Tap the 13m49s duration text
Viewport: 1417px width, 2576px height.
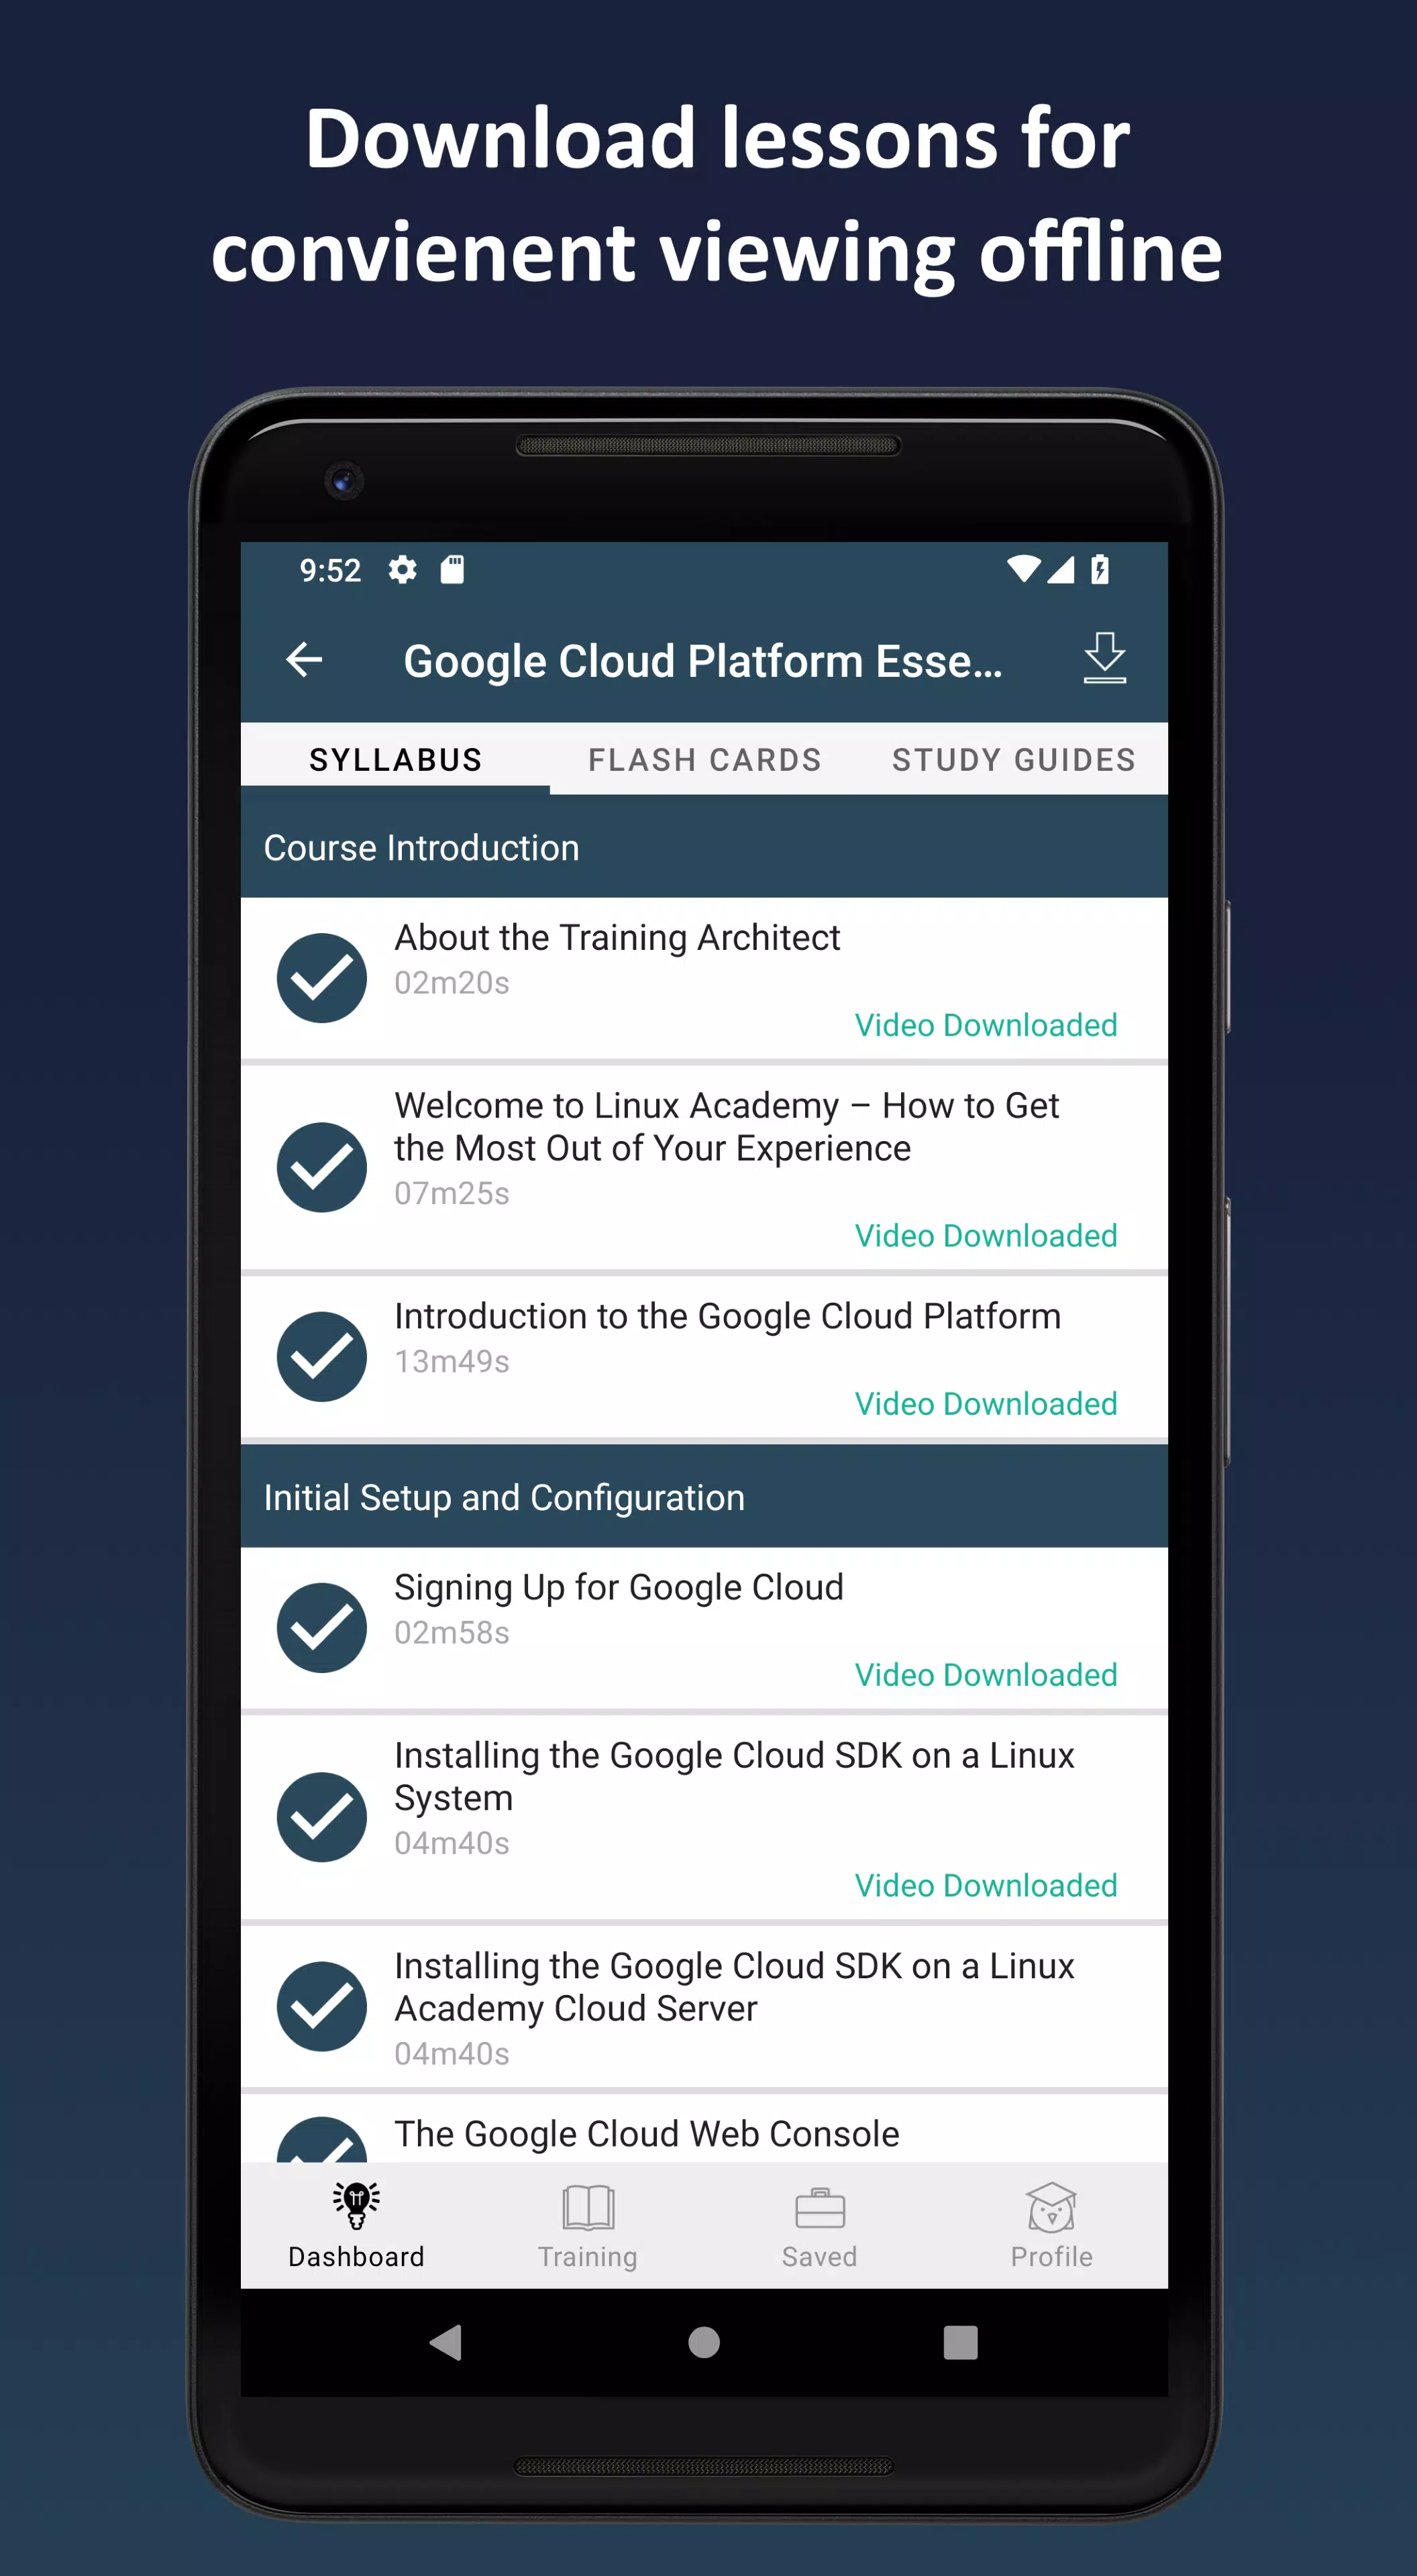pos(452,1361)
